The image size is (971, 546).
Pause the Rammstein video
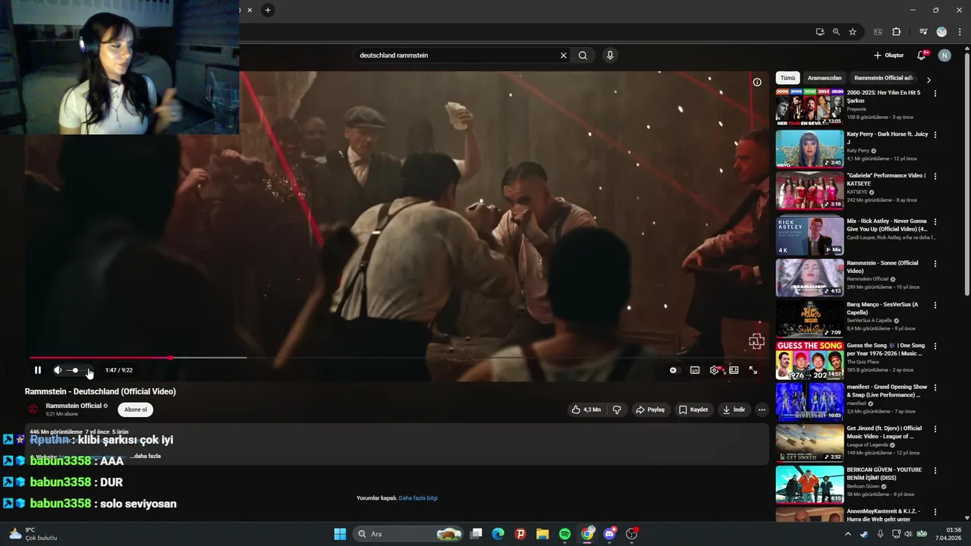click(x=37, y=370)
